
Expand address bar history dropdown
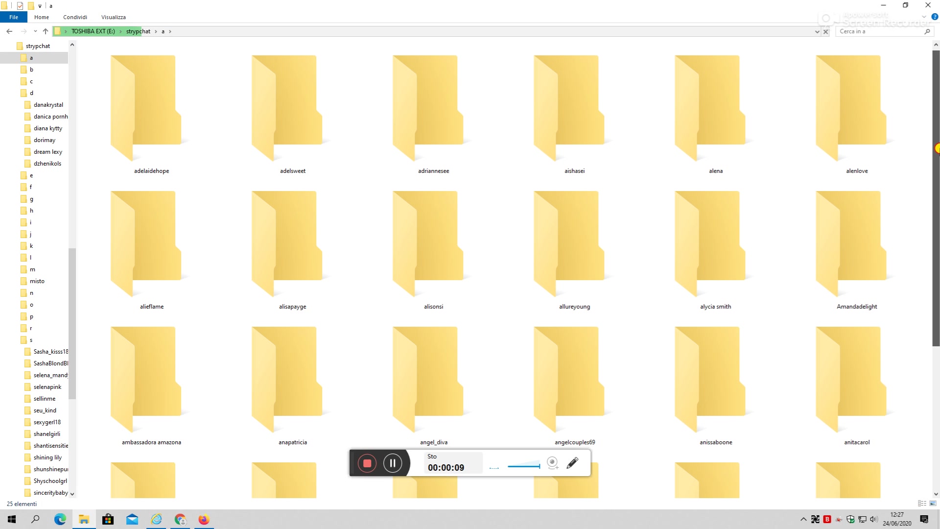pyautogui.click(x=817, y=31)
